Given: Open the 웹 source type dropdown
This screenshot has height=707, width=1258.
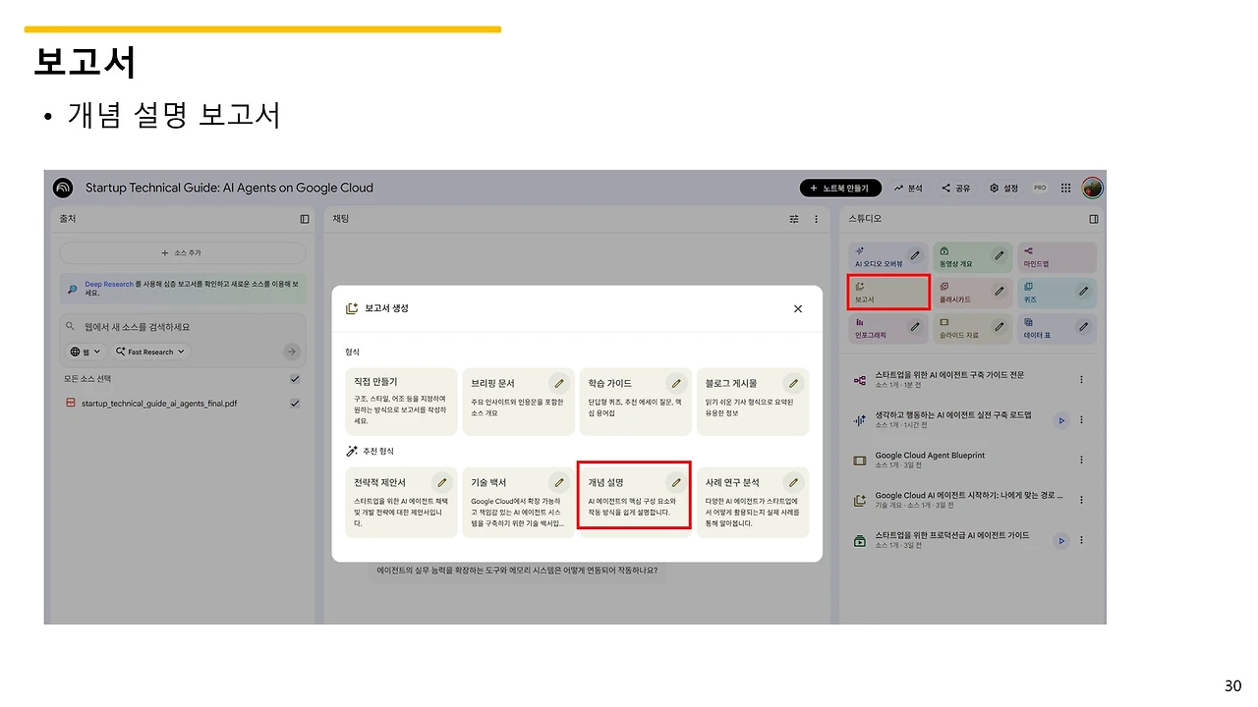Looking at the screenshot, I should [x=86, y=352].
